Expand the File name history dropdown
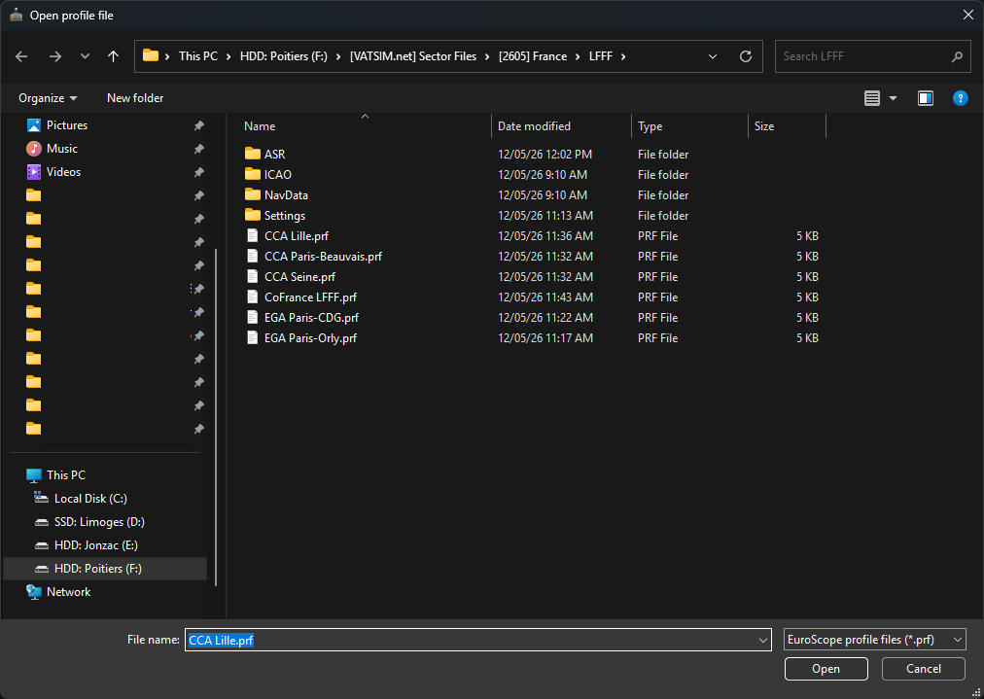The image size is (984, 699). 763,640
